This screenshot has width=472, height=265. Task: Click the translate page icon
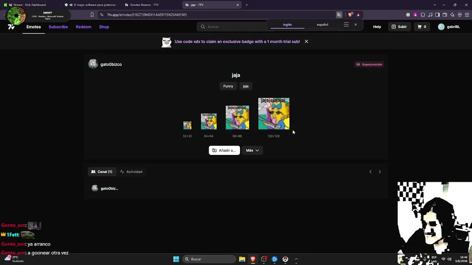[339, 15]
